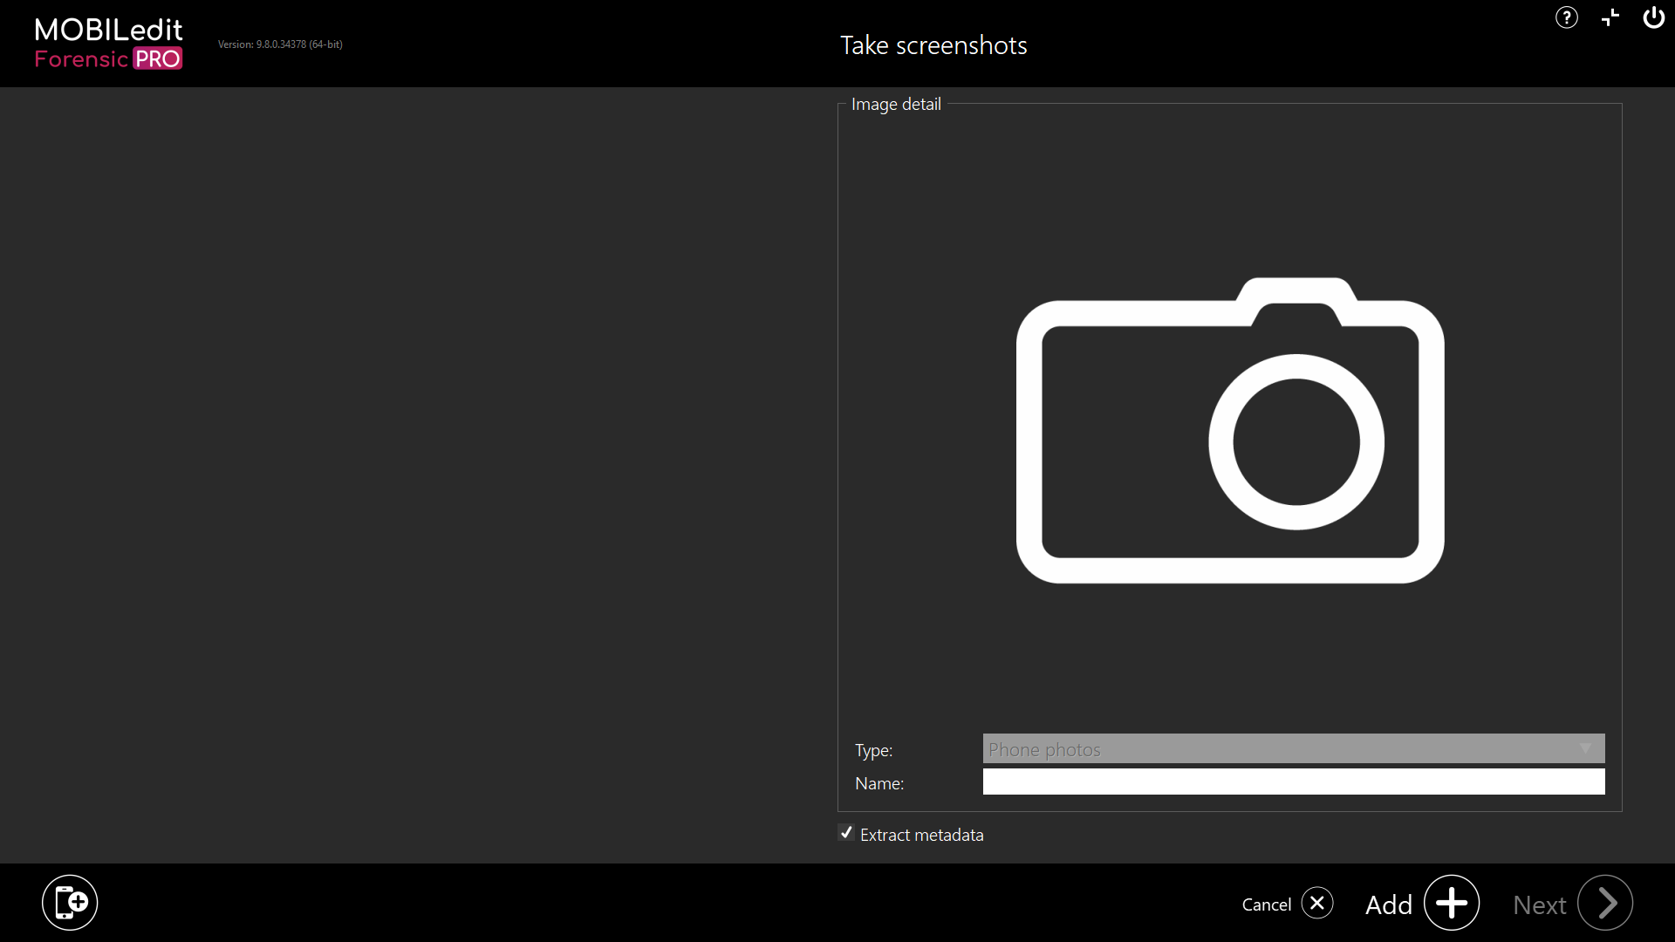This screenshot has width=1675, height=942.
Task: Open the help question mark icon
Action: click(x=1567, y=17)
